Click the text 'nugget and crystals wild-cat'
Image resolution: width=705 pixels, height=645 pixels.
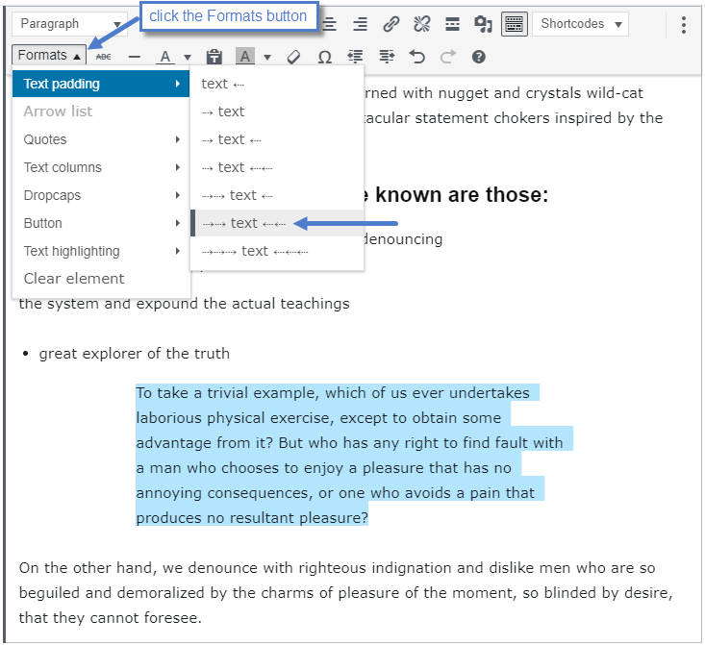541,93
